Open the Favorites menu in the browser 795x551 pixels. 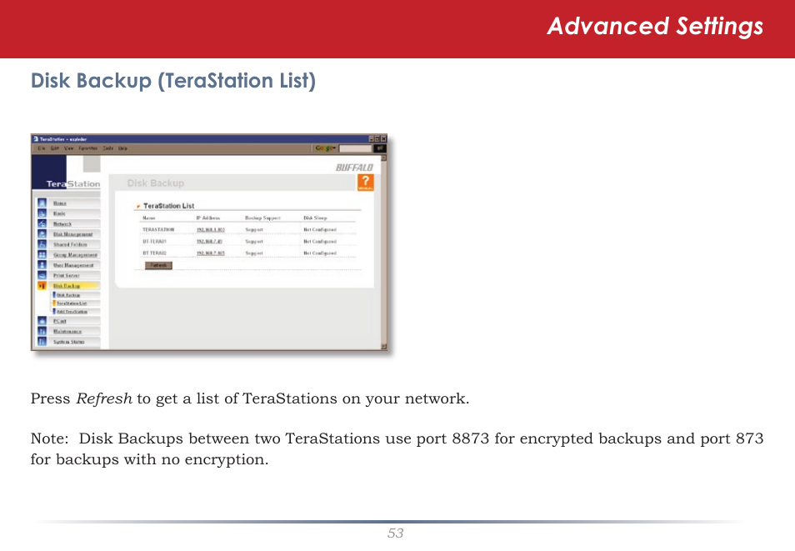pyautogui.click(x=87, y=148)
